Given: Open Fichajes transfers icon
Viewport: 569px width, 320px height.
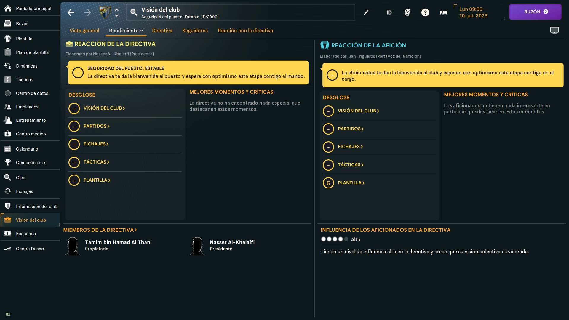Looking at the screenshot, I should [8, 191].
